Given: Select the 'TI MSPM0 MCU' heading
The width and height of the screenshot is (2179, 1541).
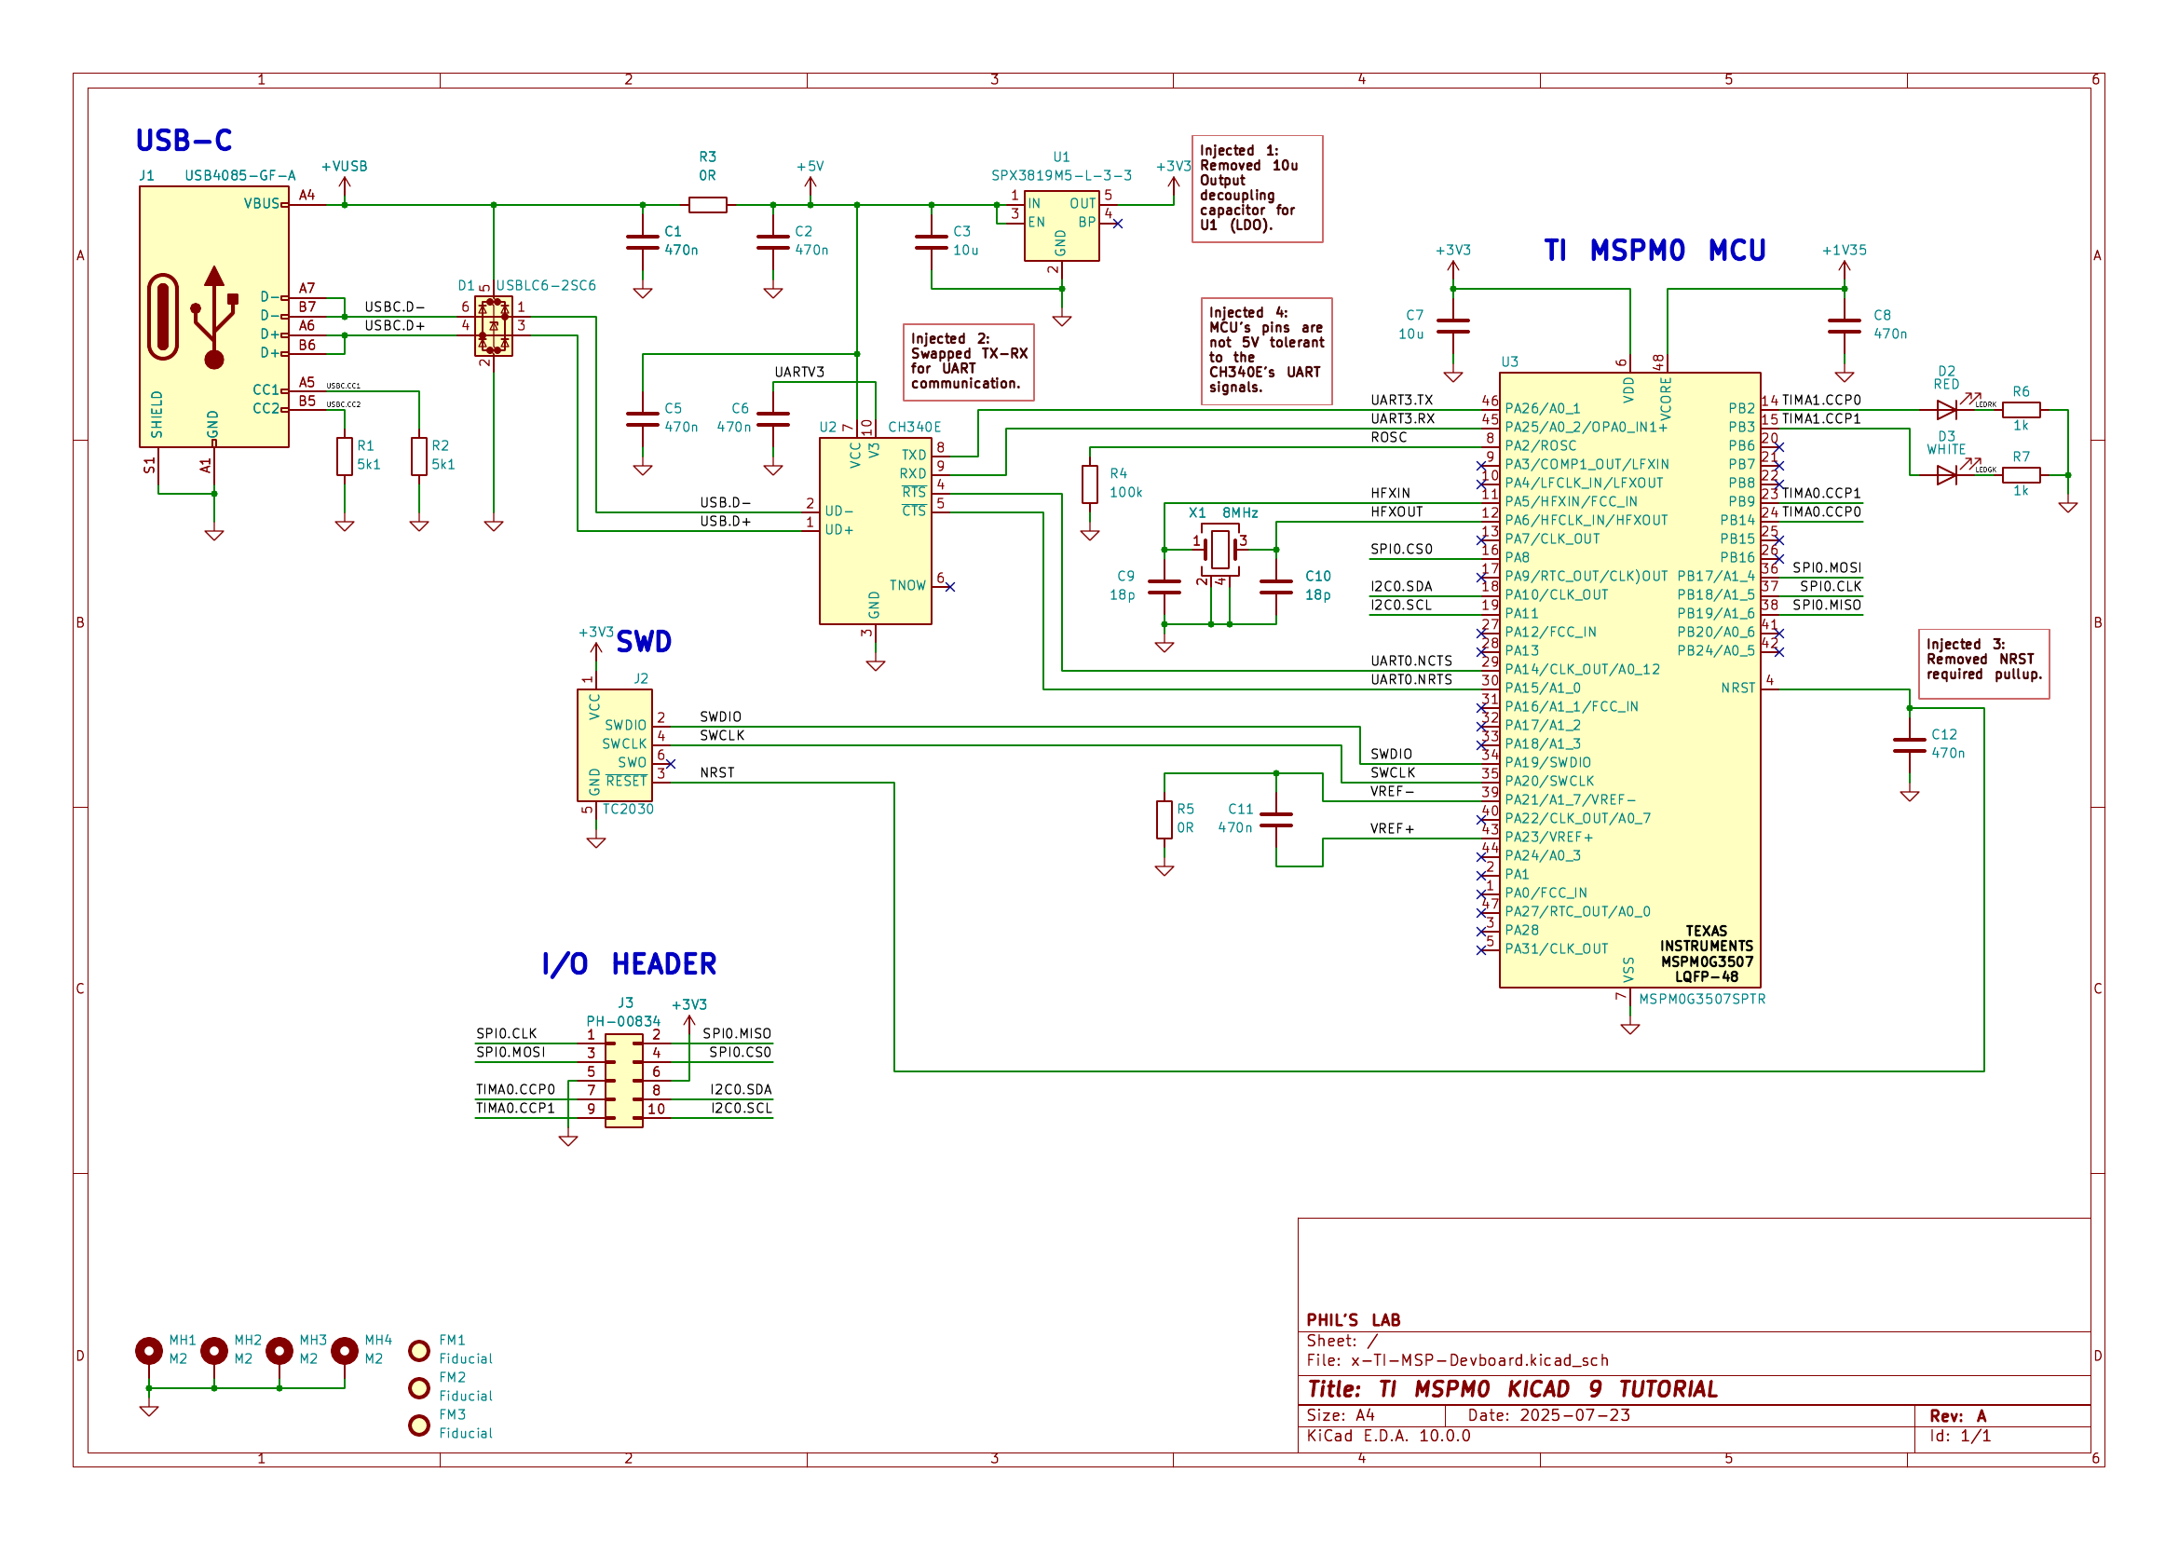Looking at the screenshot, I should pos(1655,251).
